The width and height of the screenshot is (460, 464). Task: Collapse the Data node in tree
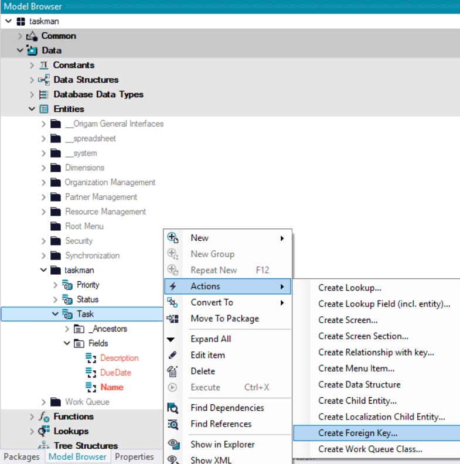pyautogui.click(x=21, y=50)
